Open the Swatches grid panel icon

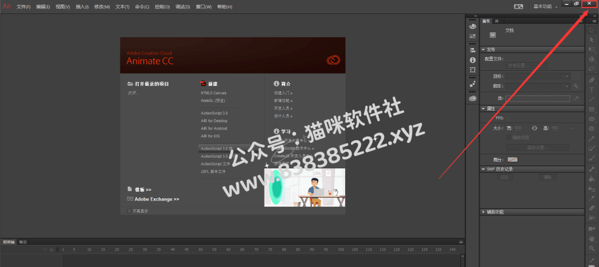(473, 36)
